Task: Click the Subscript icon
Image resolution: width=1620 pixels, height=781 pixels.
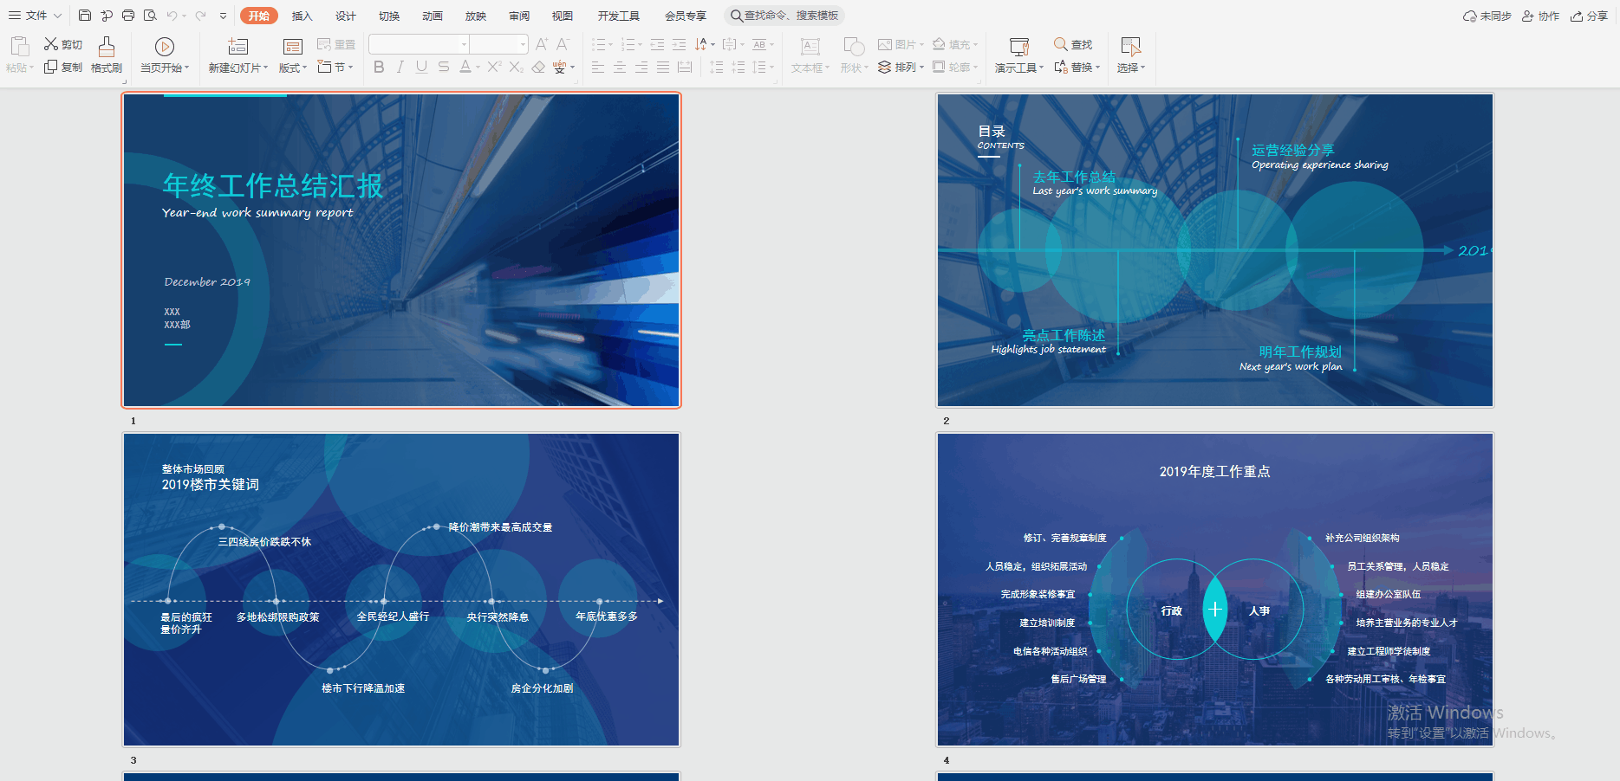Action: 516,67
